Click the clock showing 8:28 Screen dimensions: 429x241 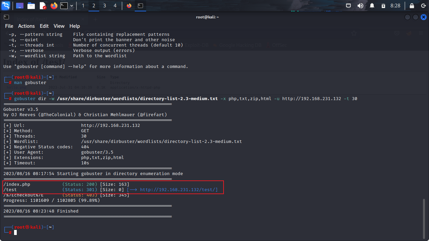tap(395, 6)
